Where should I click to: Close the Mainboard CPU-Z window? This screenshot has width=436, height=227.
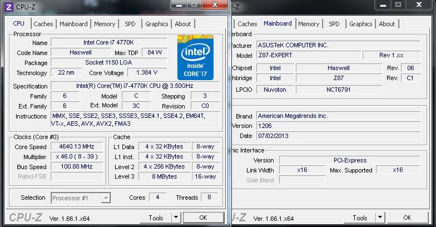419,5
